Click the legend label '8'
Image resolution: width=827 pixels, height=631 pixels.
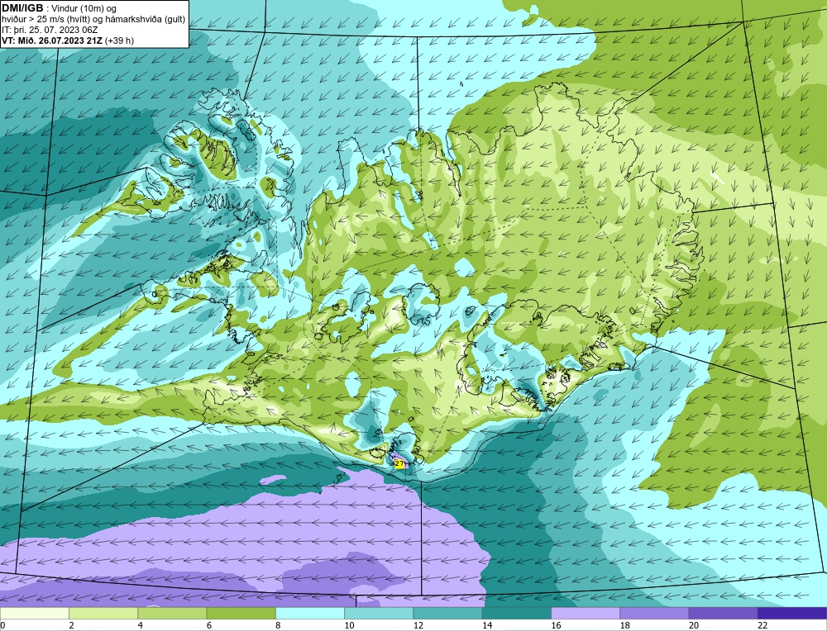[278, 625]
